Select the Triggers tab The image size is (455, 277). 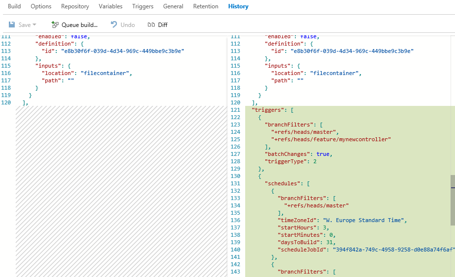pos(143,6)
